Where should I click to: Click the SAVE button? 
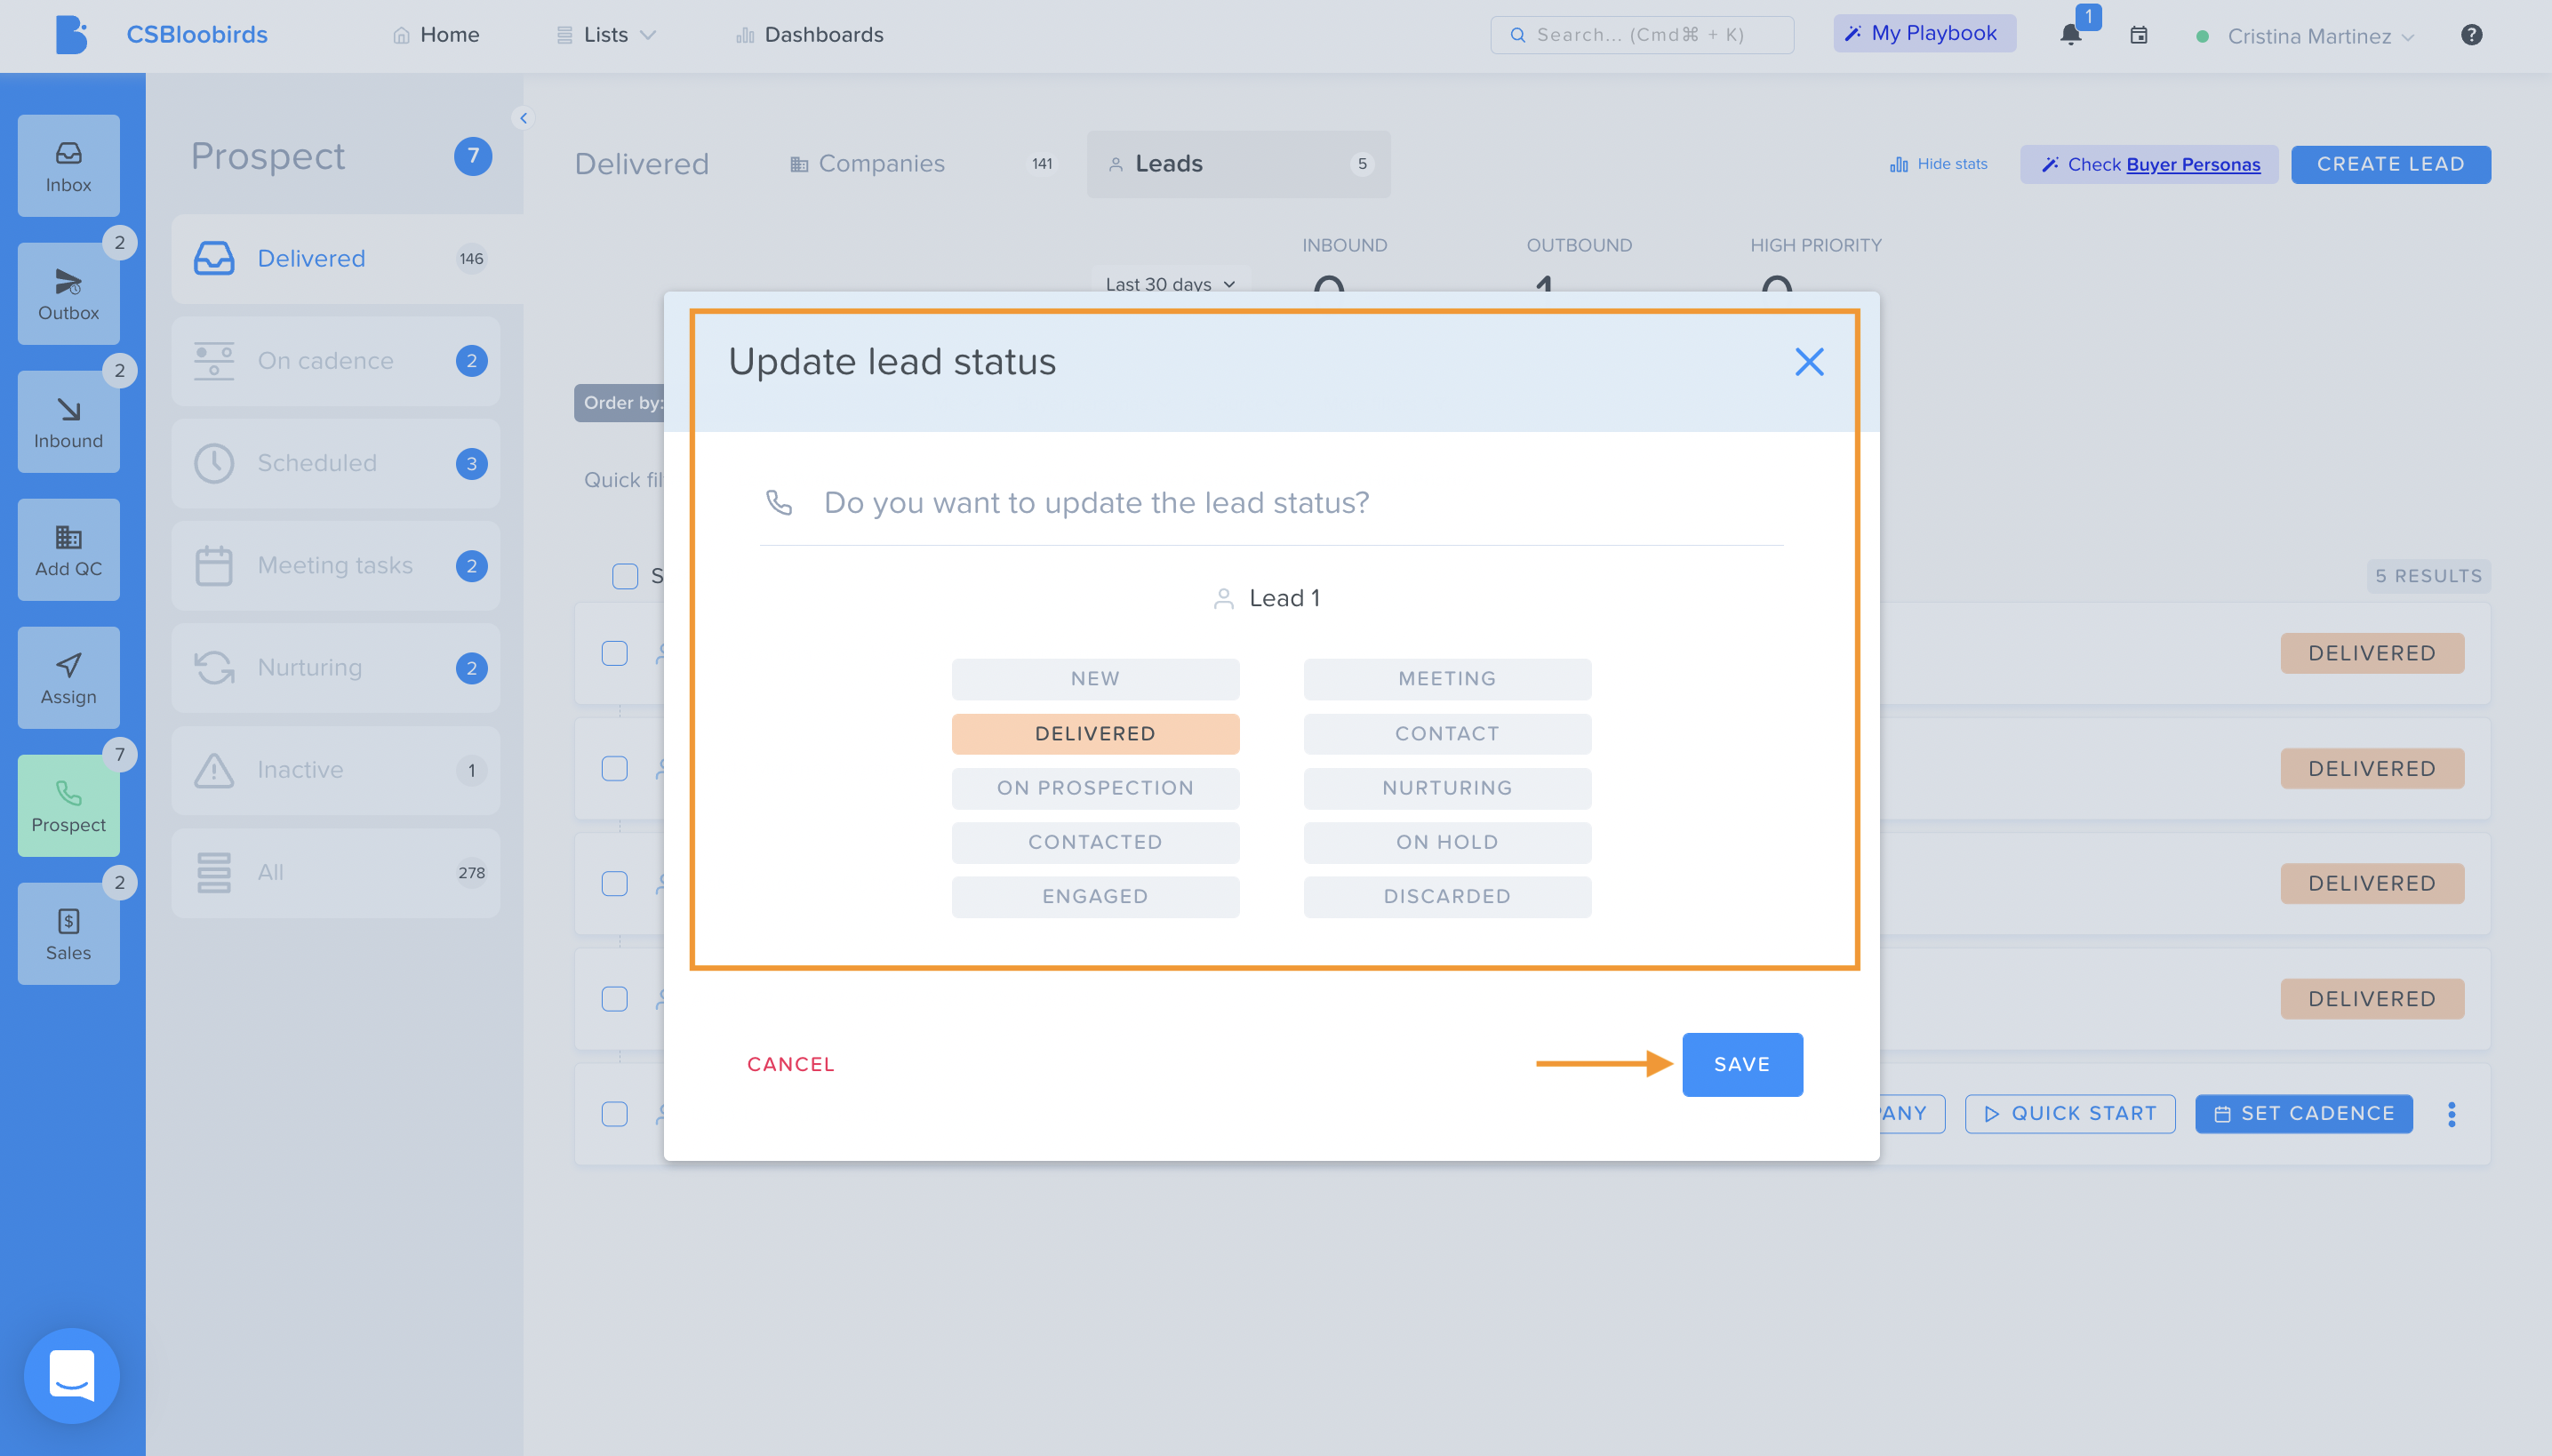pos(1742,1065)
